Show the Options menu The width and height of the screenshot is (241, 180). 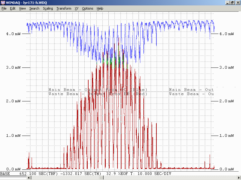[87, 8]
